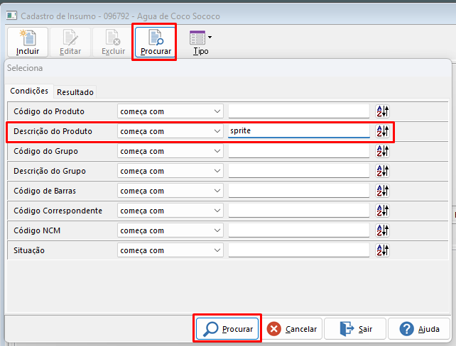Click the Código do Grupo label
Image resolution: width=456 pixels, height=346 pixels.
coord(45,151)
